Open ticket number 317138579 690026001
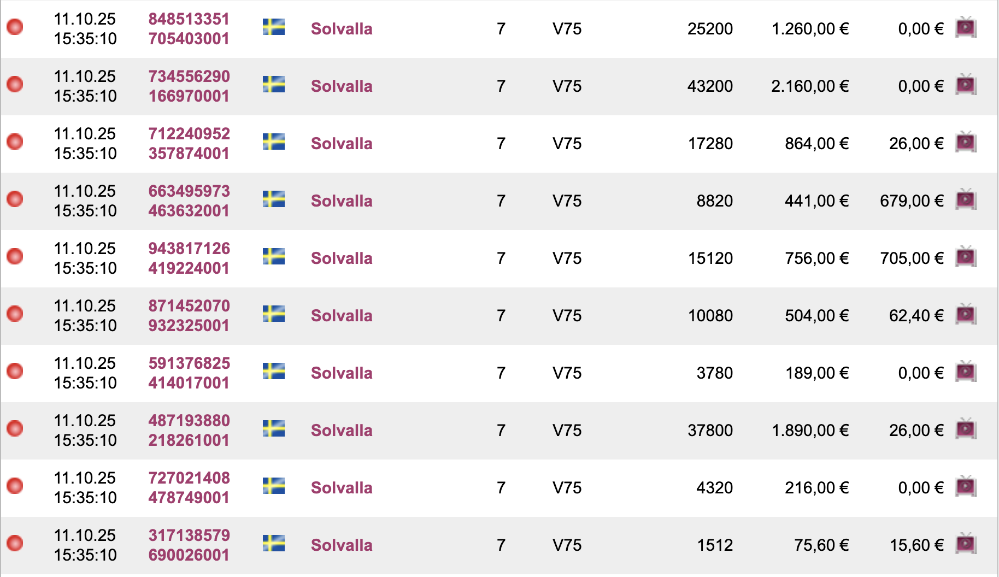The height and width of the screenshot is (577, 999). [189, 545]
